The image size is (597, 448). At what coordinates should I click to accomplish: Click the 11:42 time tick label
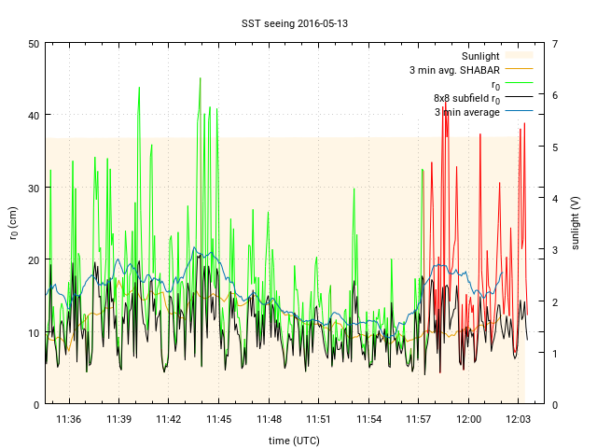click(169, 420)
